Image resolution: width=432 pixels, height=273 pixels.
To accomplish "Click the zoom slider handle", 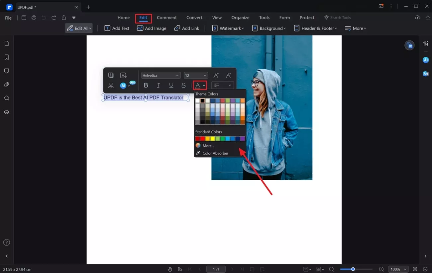I will 353,269.
